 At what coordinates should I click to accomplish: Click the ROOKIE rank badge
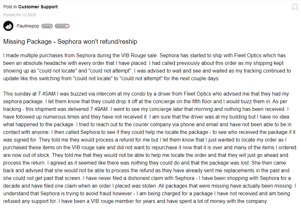pos(62,26)
